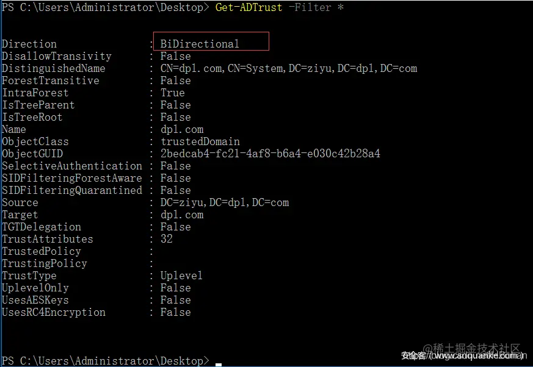Click the IsTreeParent property label
533x367 pixels.
click(38, 105)
